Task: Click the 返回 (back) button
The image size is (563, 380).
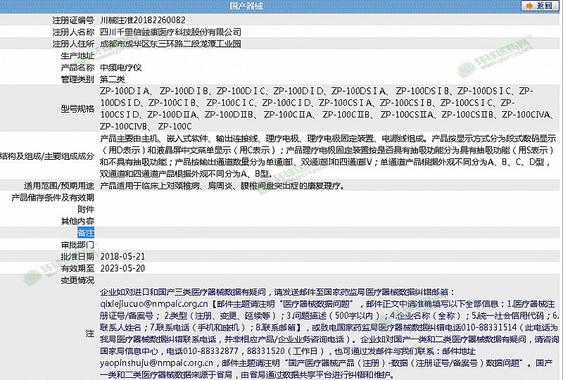Action: pos(538,6)
